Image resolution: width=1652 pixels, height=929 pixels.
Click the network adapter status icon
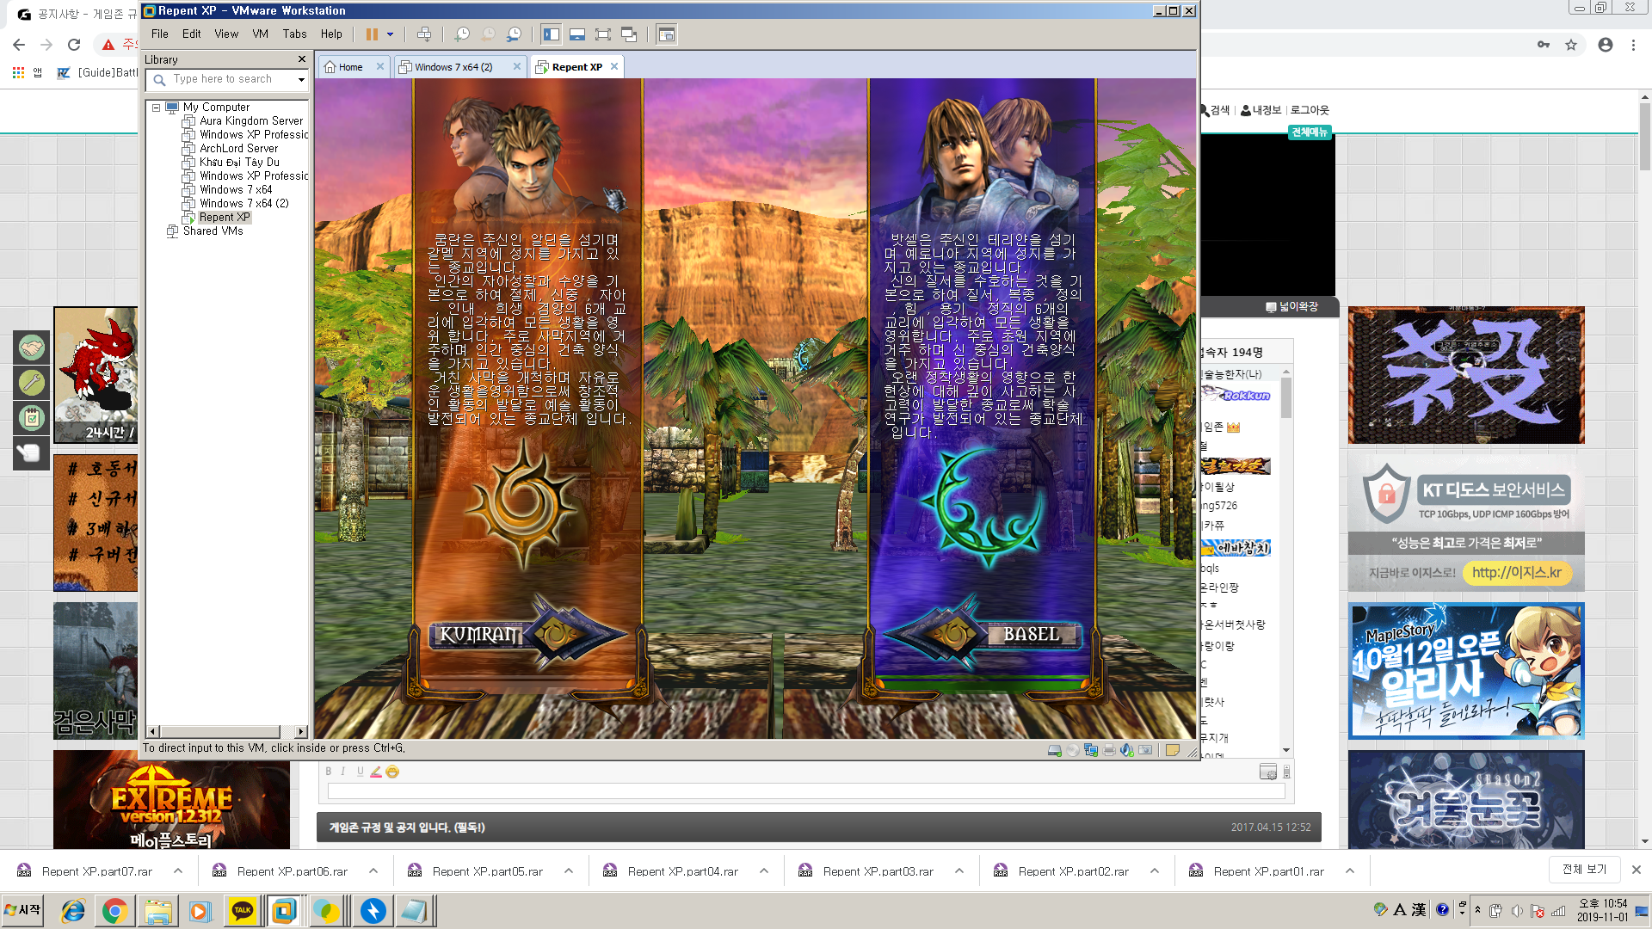pos(1091,750)
